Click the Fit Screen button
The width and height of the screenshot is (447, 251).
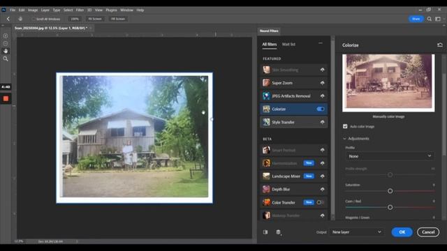pyautogui.click(x=95, y=19)
